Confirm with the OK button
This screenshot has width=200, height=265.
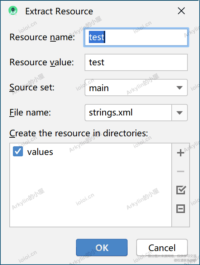102,247
